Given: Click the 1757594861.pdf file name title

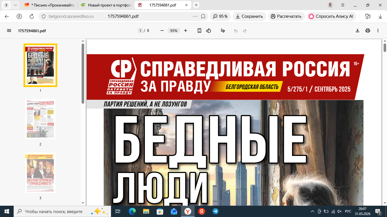Looking at the screenshot, I should tap(32, 31).
